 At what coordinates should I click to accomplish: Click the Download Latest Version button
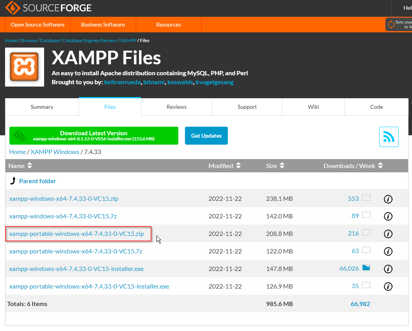pyautogui.click(x=94, y=136)
